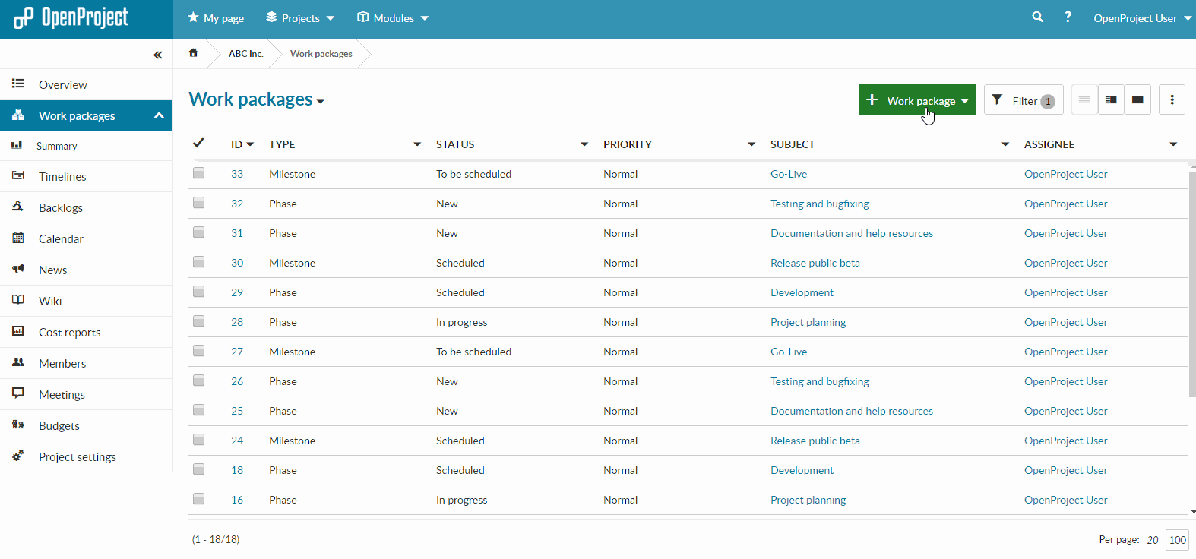This screenshot has width=1196, height=559.
Task: Click the green Work package create button
Action: click(x=917, y=100)
